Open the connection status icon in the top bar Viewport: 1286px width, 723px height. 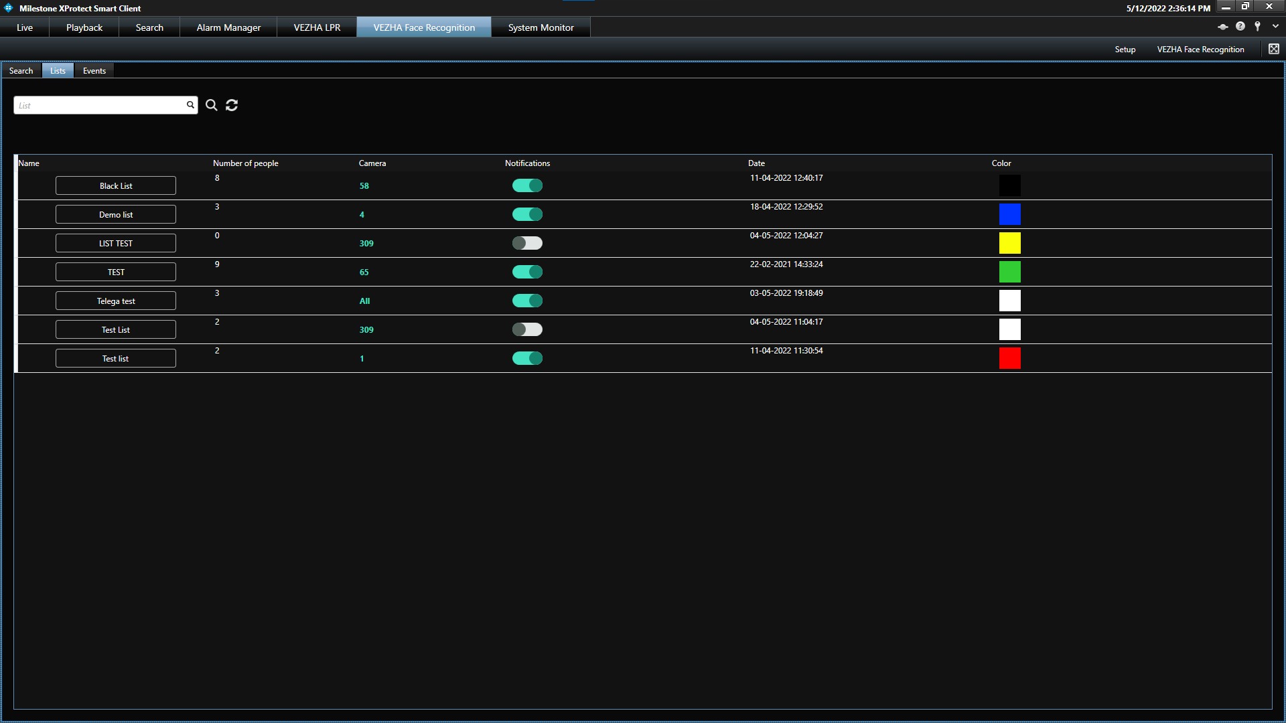(x=1222, y=27)
